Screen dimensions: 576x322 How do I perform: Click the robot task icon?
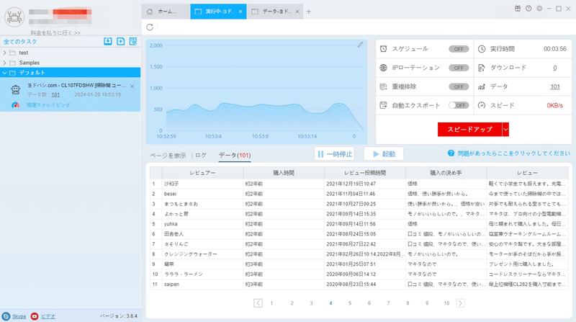click(15, 89)
